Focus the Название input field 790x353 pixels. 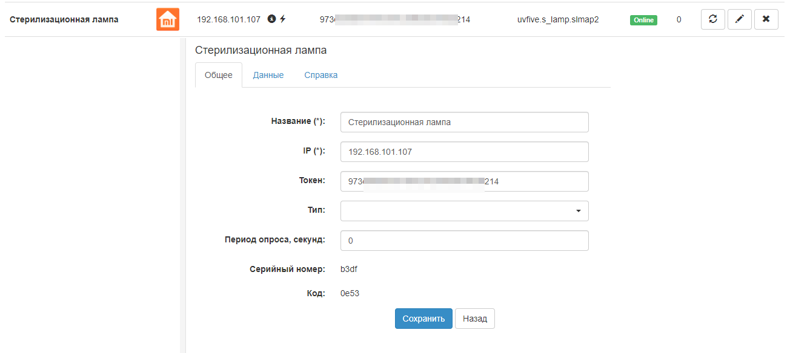(464, 121)
